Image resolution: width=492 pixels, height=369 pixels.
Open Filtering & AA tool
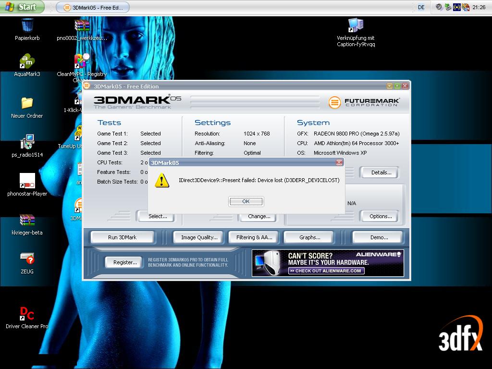pyautogui.click(x=254, y=237)
